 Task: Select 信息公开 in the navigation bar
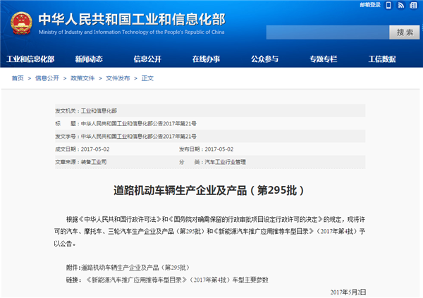(147, 58)
